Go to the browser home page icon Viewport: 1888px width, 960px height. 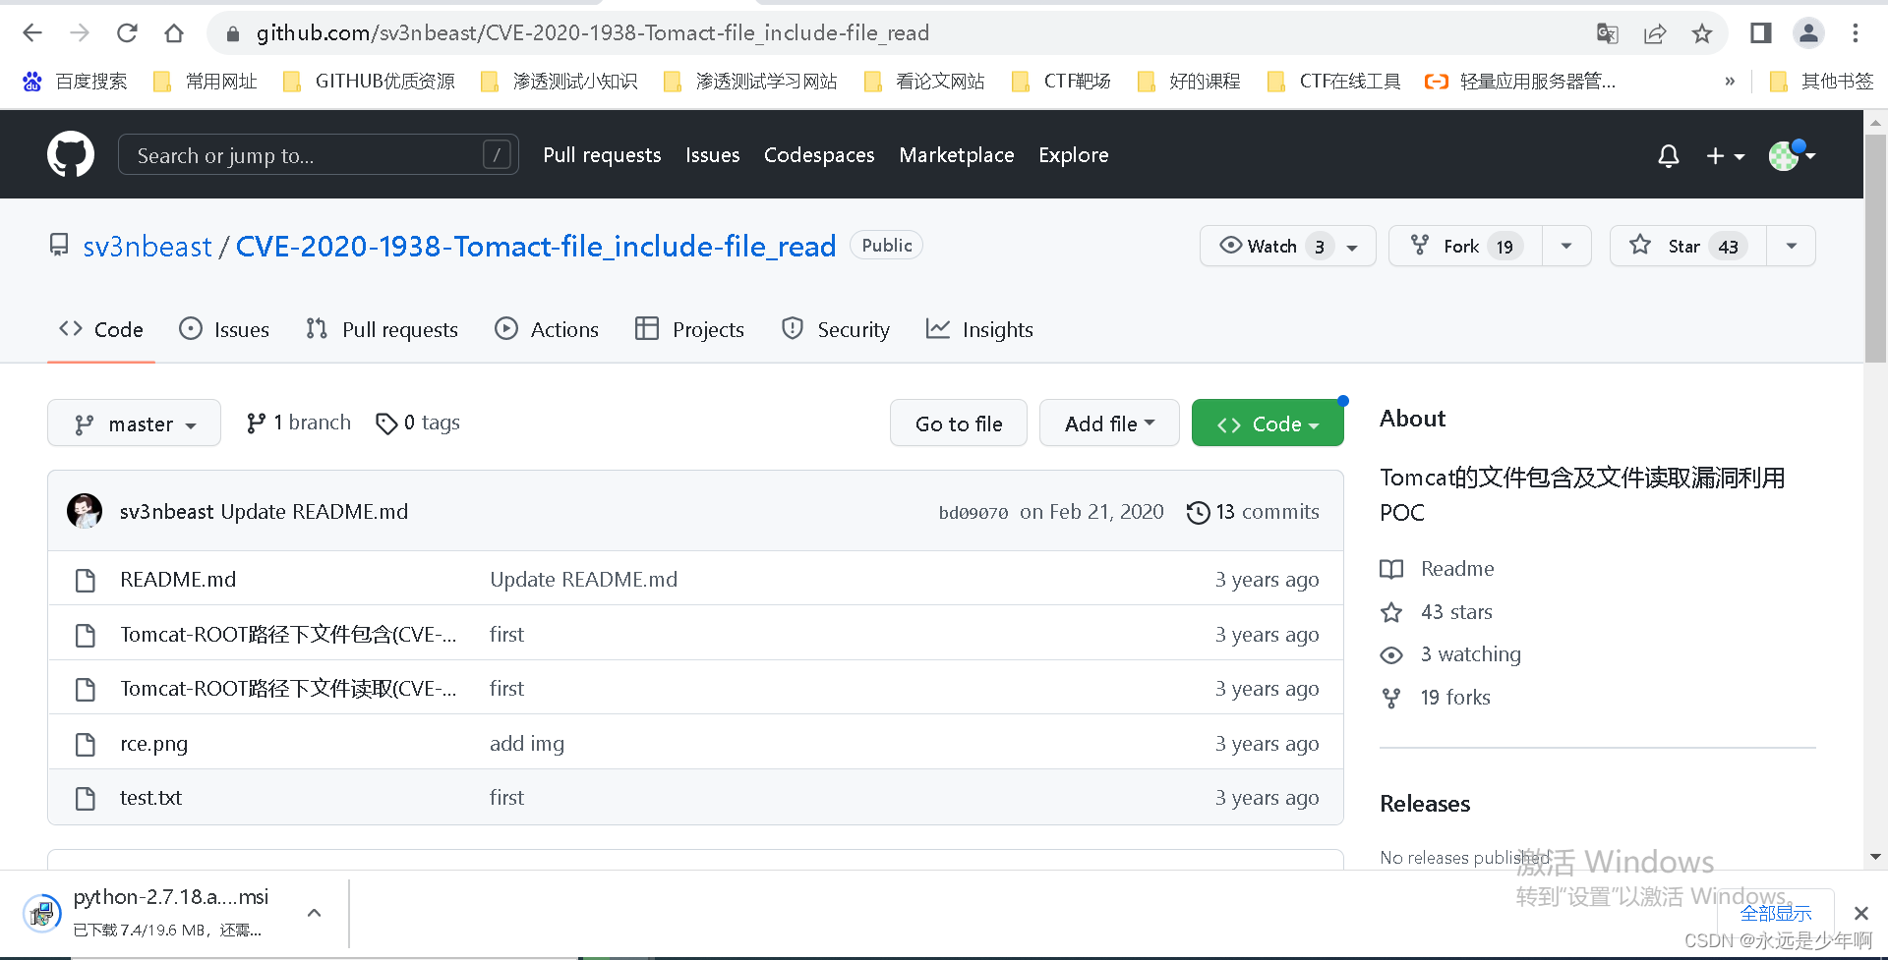click(174, 33)
